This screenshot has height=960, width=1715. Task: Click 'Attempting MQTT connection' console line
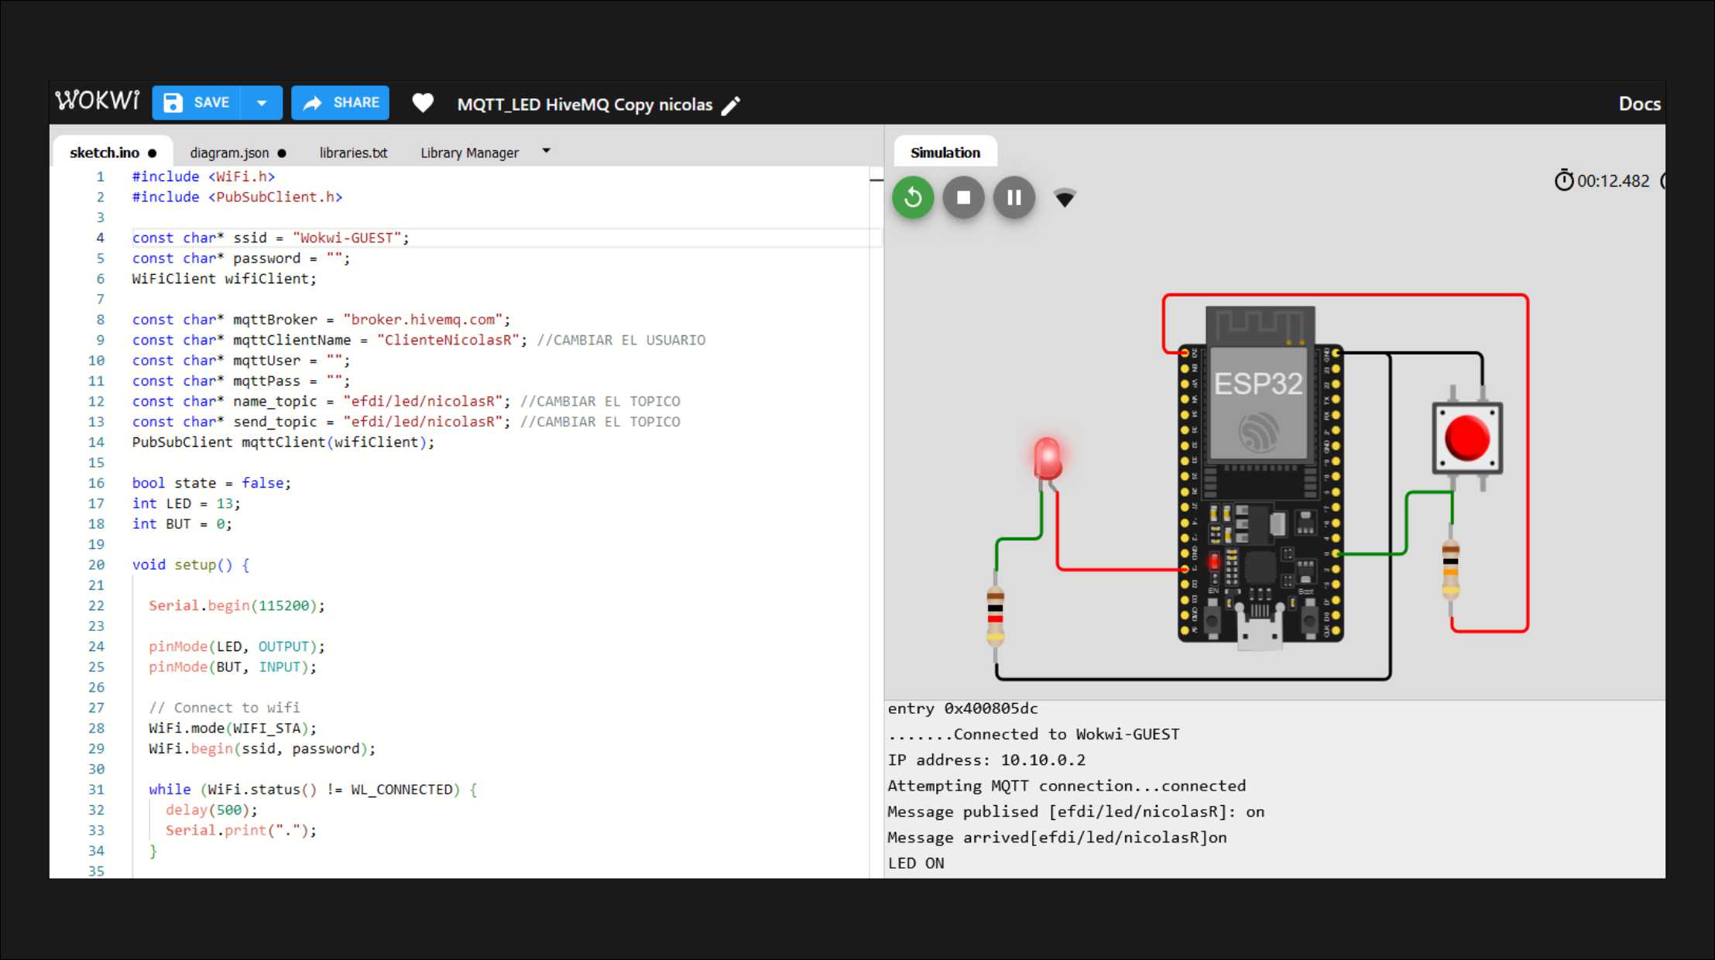[1066, 785]
